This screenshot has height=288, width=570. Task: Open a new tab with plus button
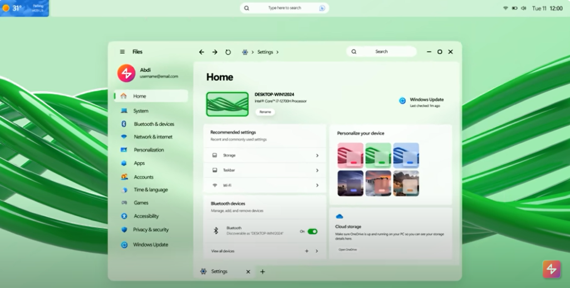pos(263,272)
